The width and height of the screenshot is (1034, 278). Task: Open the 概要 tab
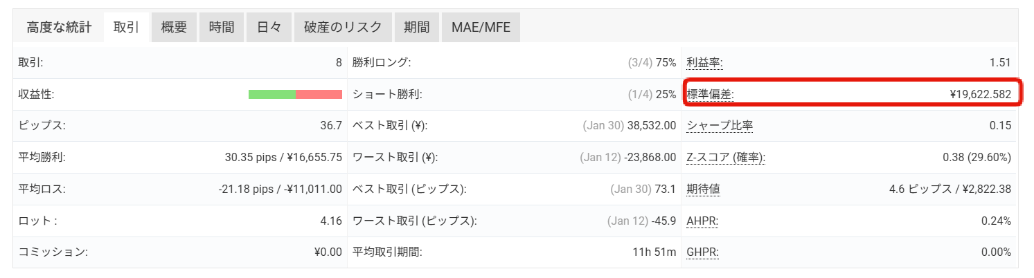pyautogui.click(x=174, y=28)
